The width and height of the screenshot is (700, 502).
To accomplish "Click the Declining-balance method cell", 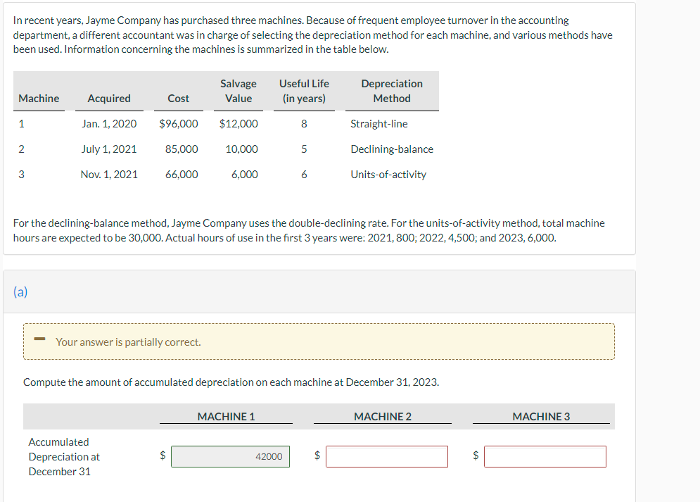I will [x=392, y=149].
